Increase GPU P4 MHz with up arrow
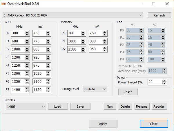The width and height of the screenshot is (174, 131). pyautogui.click(x=27, y=64)
